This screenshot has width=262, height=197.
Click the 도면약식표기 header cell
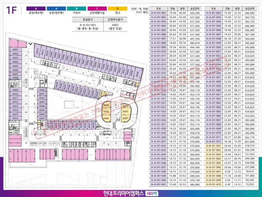115,18
